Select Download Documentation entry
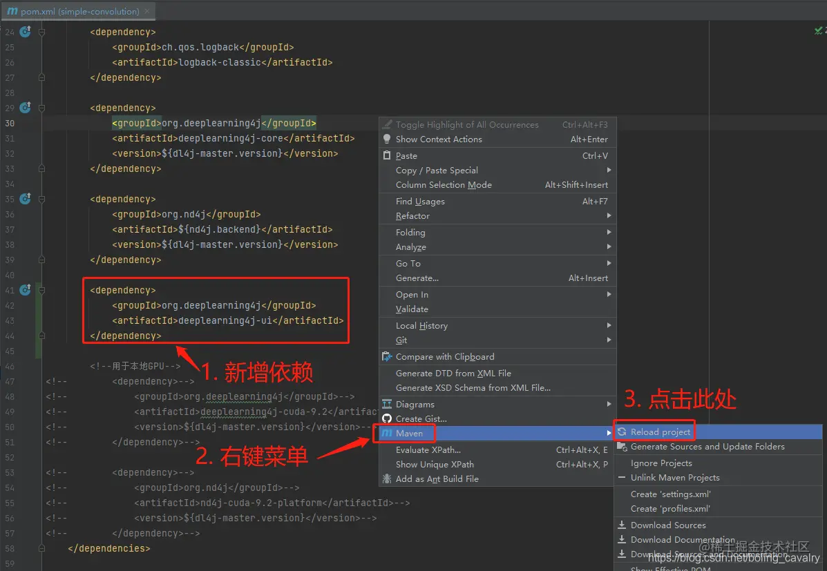The height and width of the screenshot is (571, 827). pyautogui.click(x=719, y=541)
